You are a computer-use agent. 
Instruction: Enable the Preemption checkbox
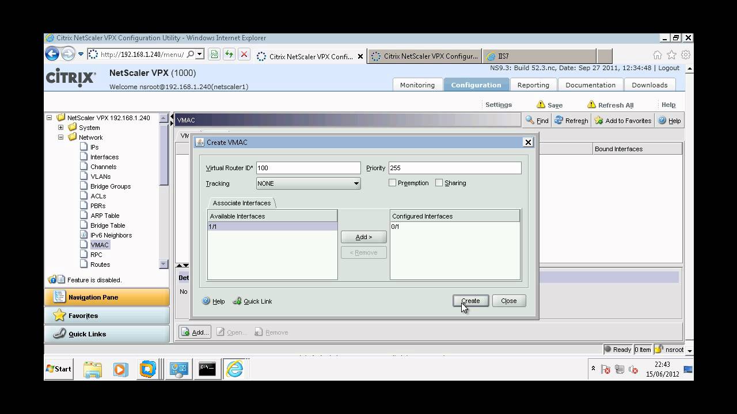point(393,183)
